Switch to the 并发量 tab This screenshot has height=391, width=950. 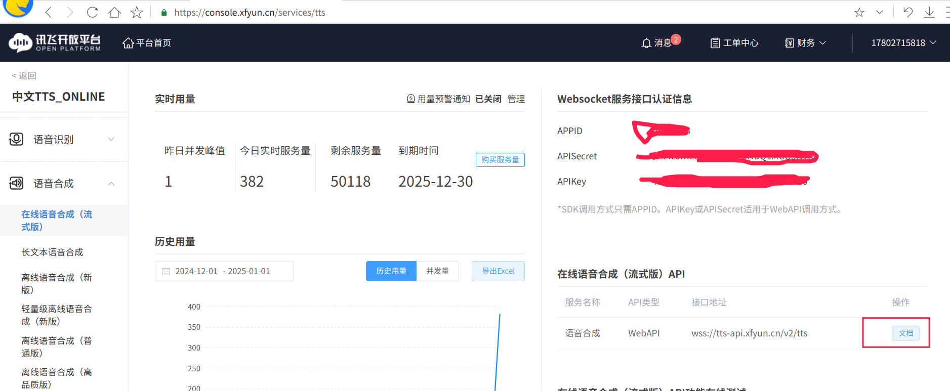tap(437, 271)
